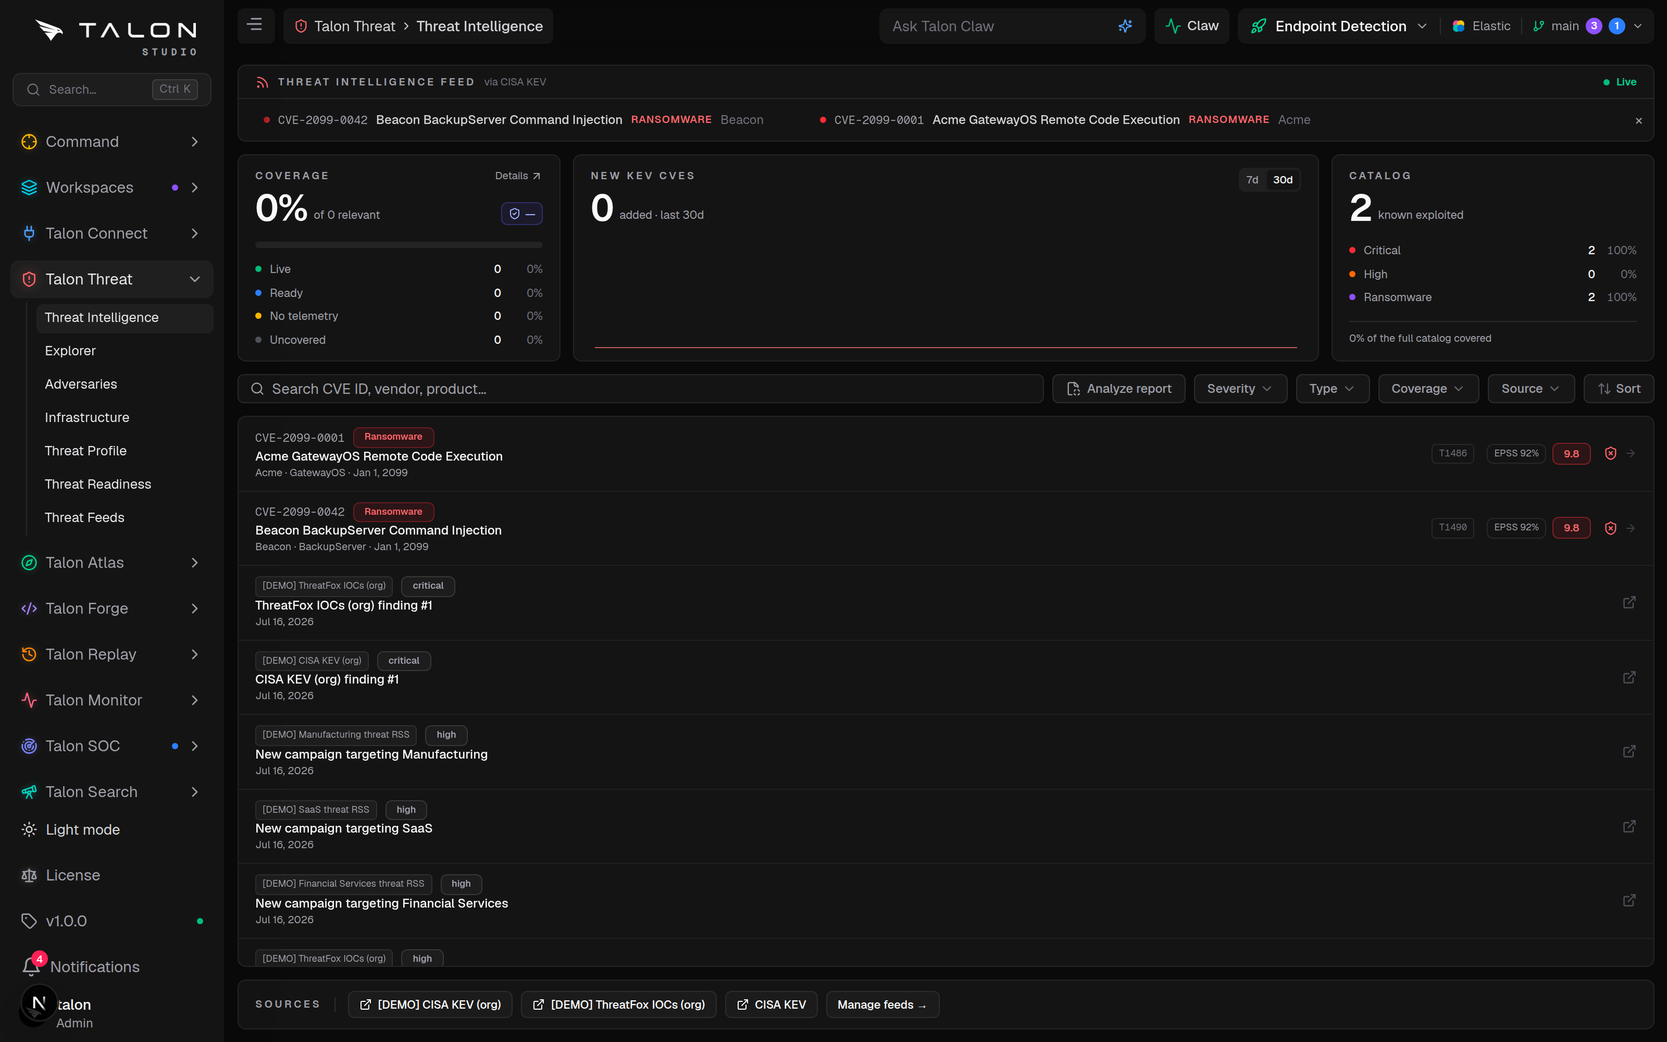The image size is (1667, 1042).
Task: Open the Coverage filter dropdown
Action: tap(1427, 389)
